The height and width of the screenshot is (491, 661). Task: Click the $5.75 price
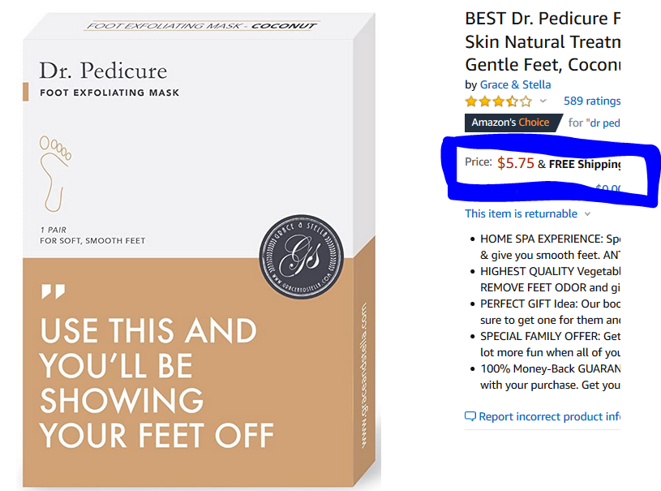(516, 163)
